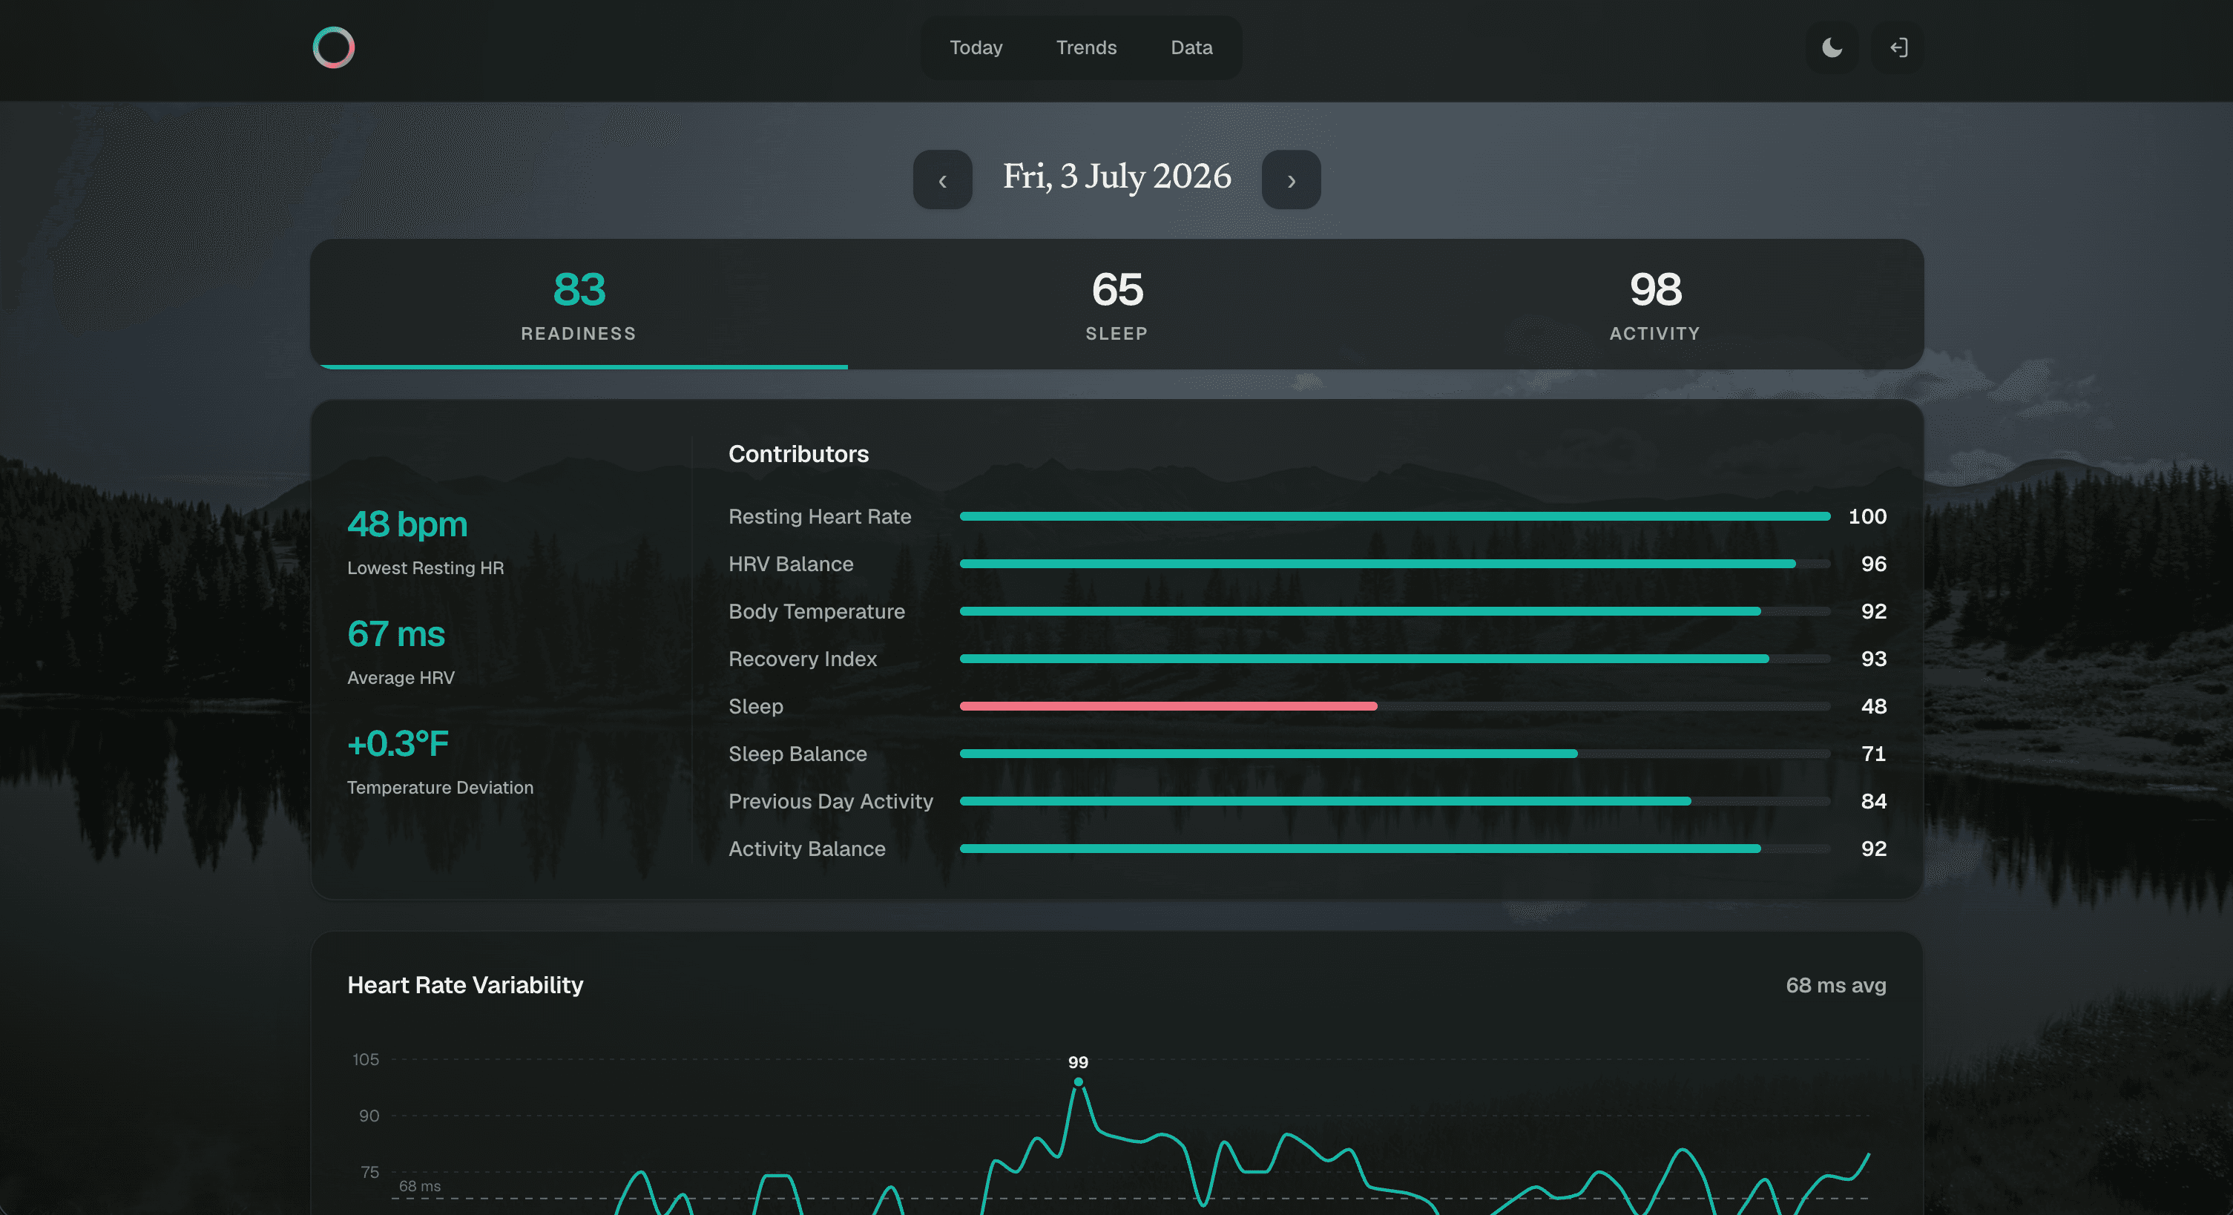
Task: Click the Sleep contributor score 48
Action: pos(1873,706)
